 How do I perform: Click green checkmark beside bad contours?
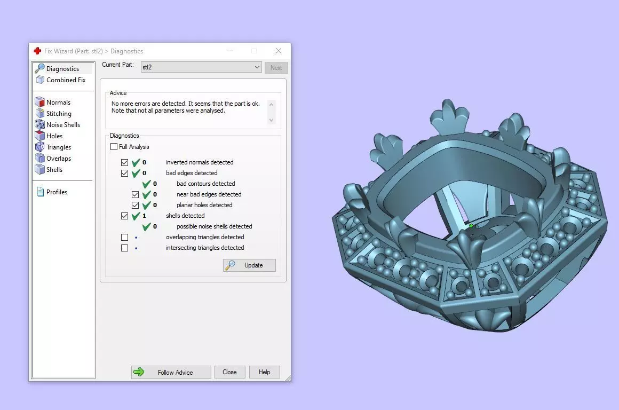146,184
